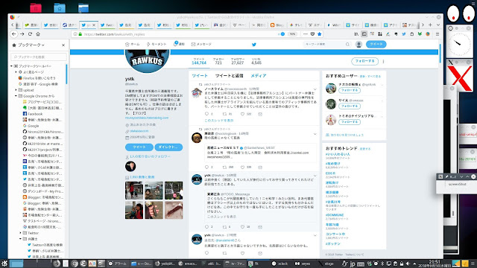The height and width of the screenshot is (268, 477).
Task: Click the direct message button on profile
Action: [x=168, y=147]
